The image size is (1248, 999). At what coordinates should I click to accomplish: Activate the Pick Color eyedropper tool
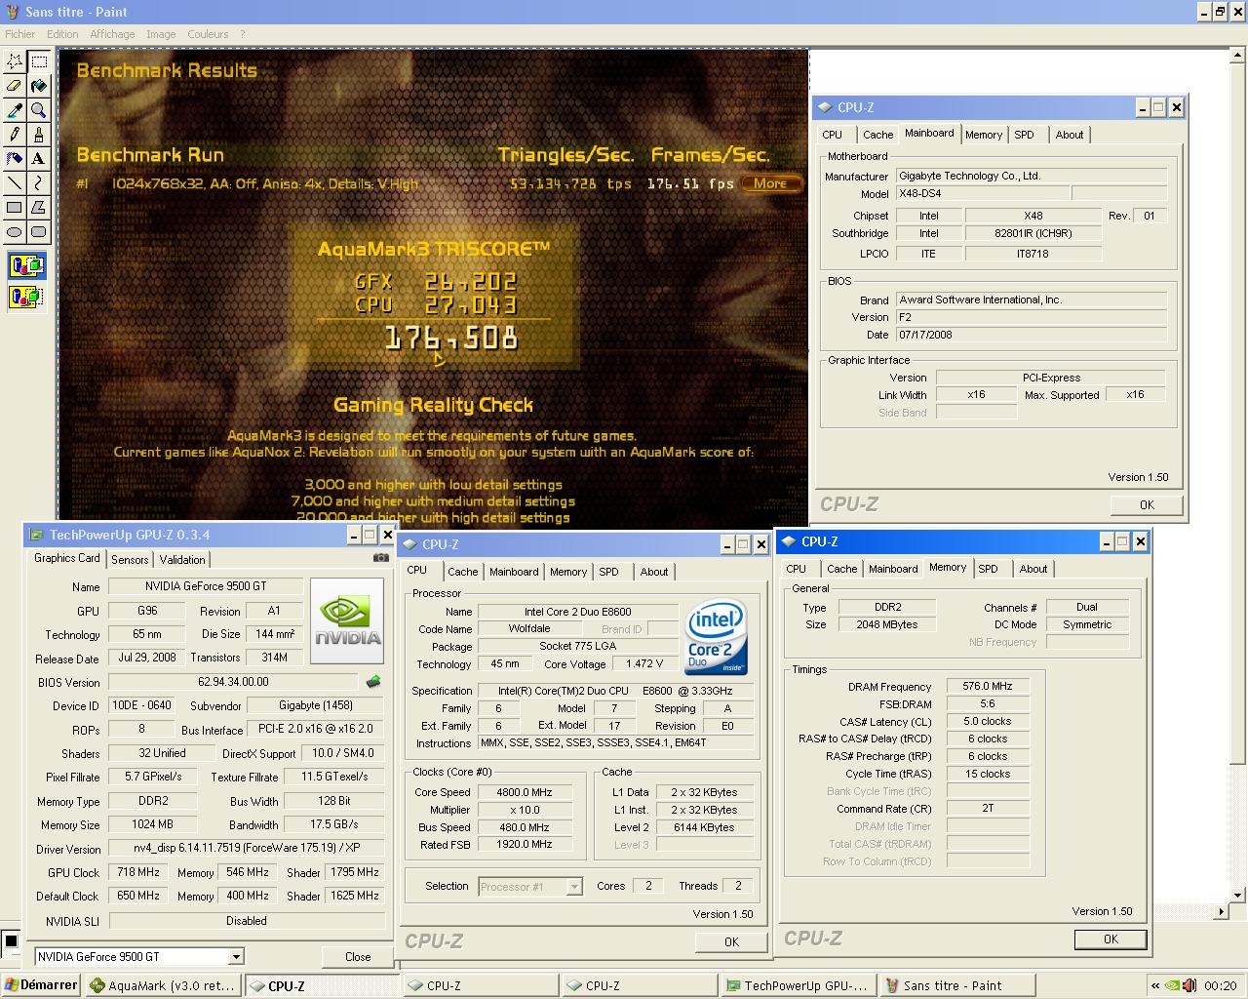[x=15, y=110]
